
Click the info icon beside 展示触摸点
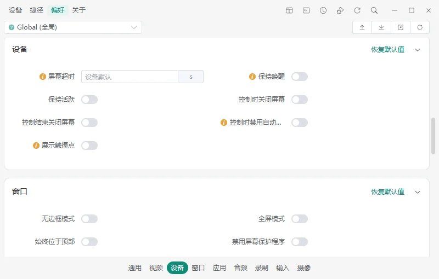[x=36, y=146]
